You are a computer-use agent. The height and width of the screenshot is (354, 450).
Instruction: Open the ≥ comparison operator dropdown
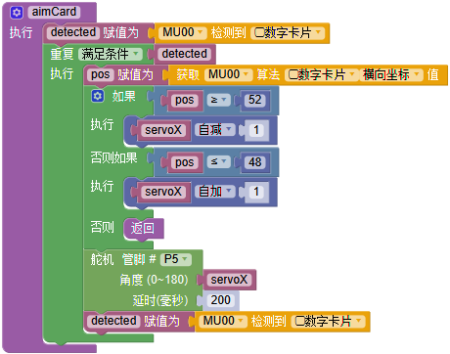coord(218,100)
